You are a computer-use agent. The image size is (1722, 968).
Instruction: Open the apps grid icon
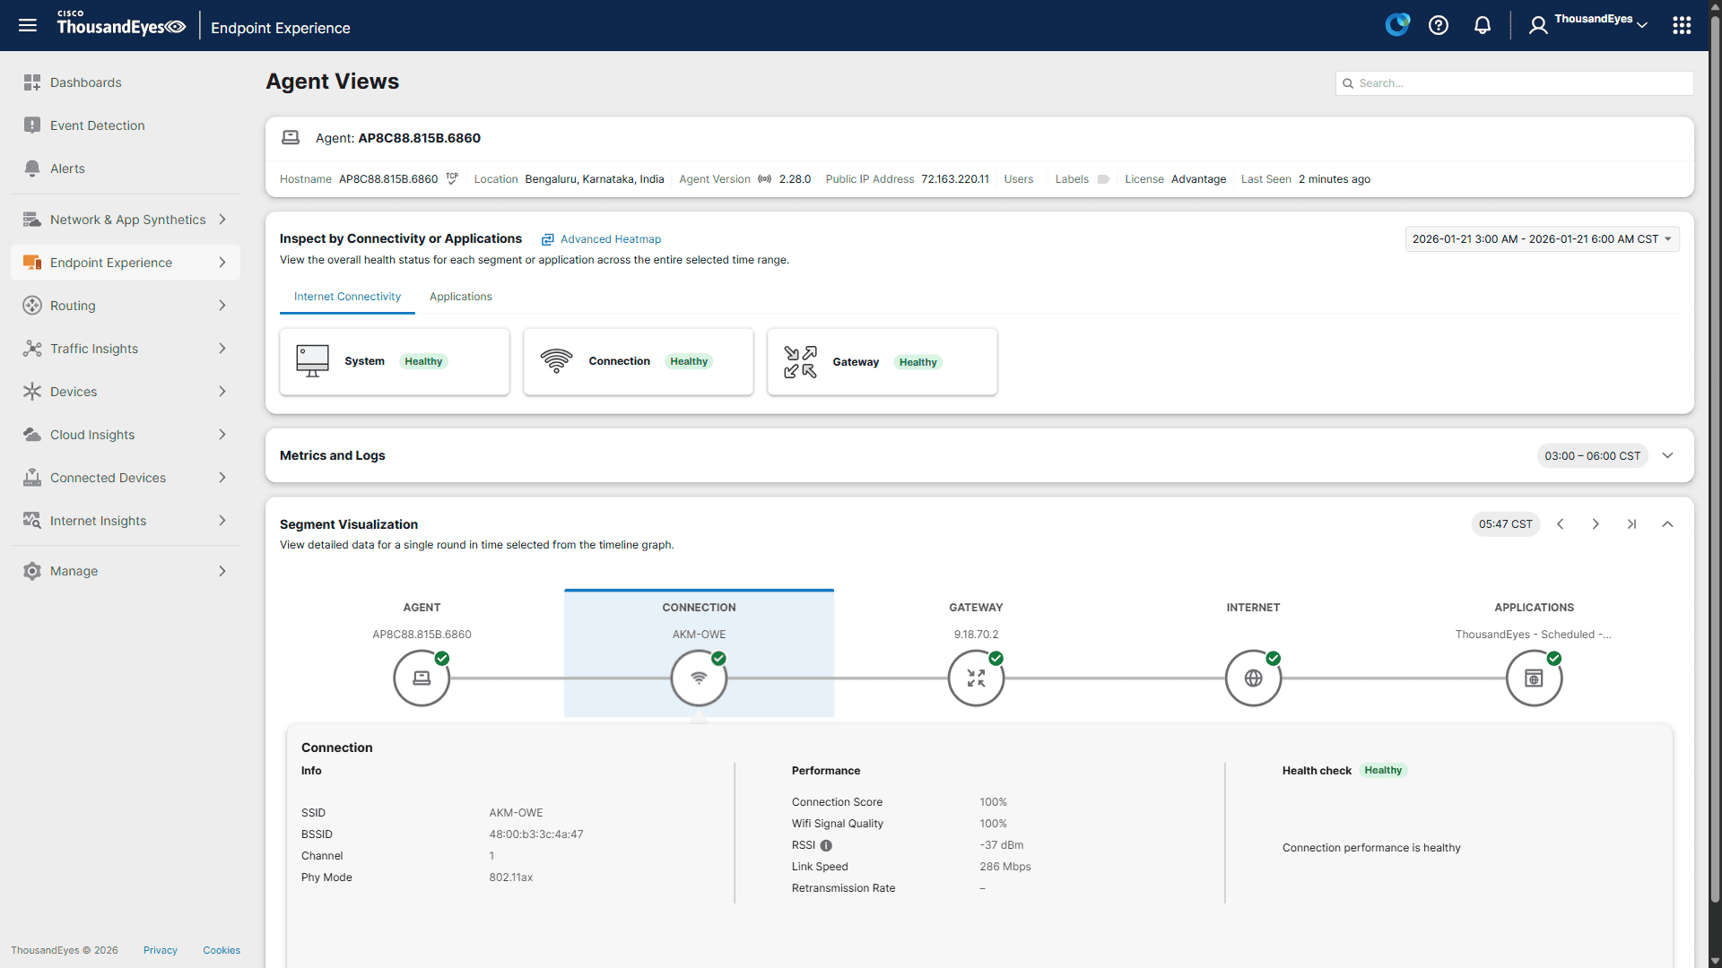point(1683,25)
